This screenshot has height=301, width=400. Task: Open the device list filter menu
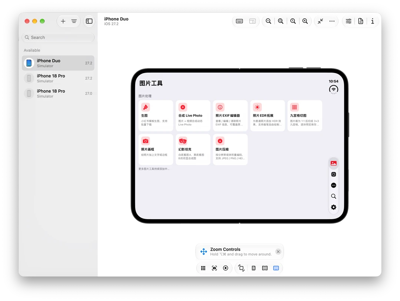(x=74, y=21)
